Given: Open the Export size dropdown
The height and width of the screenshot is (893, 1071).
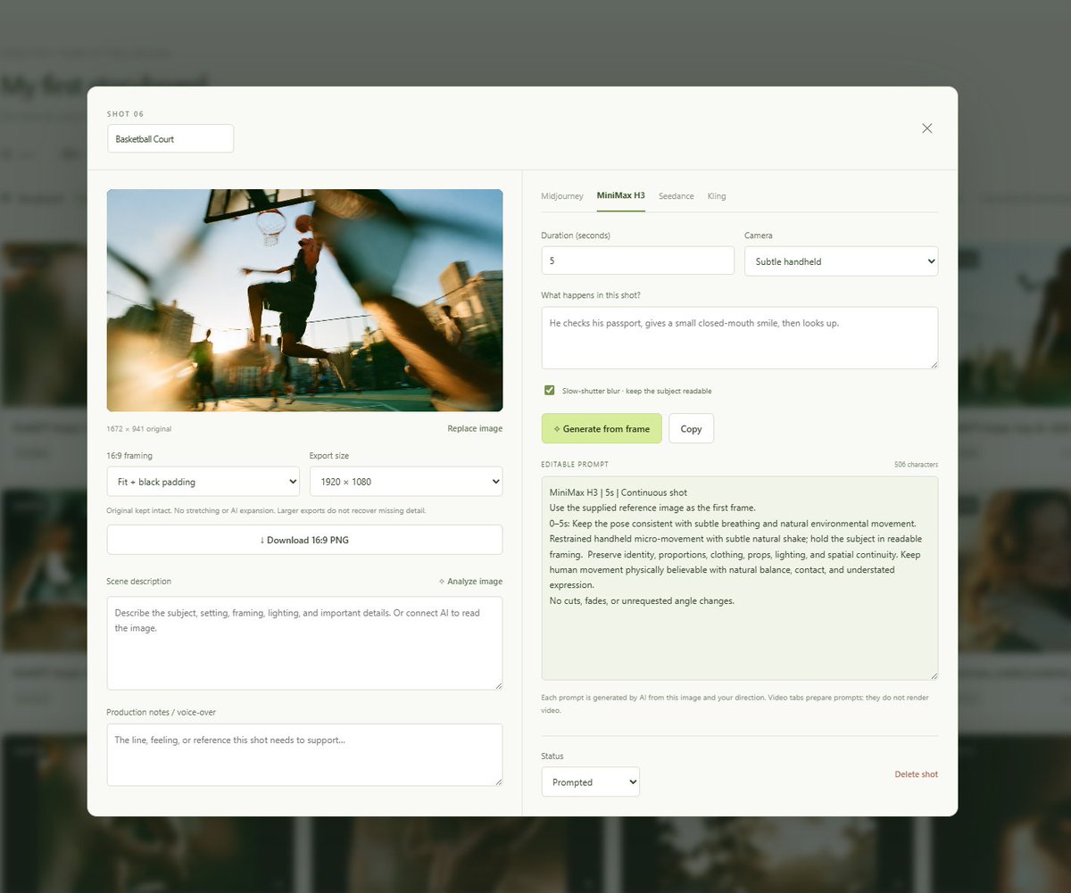Looking at the screenshot, I should (x=406, y=482).
